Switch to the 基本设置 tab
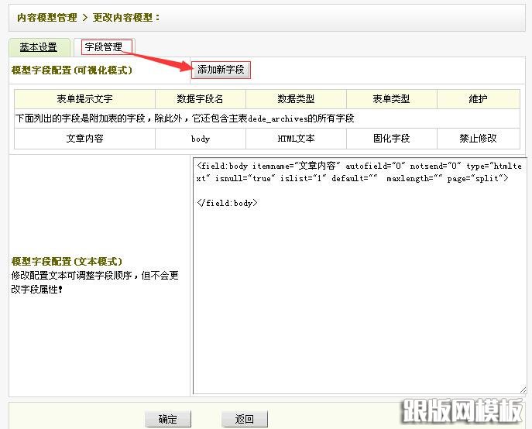The width and height of the screenshot is (532, 429). [x=39, y=47]
